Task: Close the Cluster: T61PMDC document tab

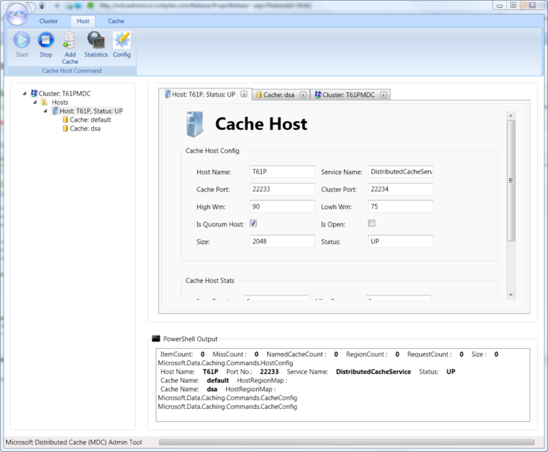Action: click(x=384, y=95)
